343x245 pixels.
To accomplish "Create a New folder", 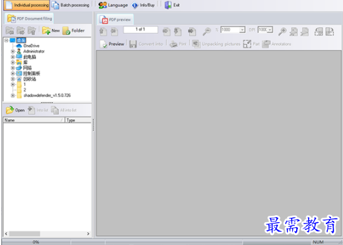I will click(51, 30).
